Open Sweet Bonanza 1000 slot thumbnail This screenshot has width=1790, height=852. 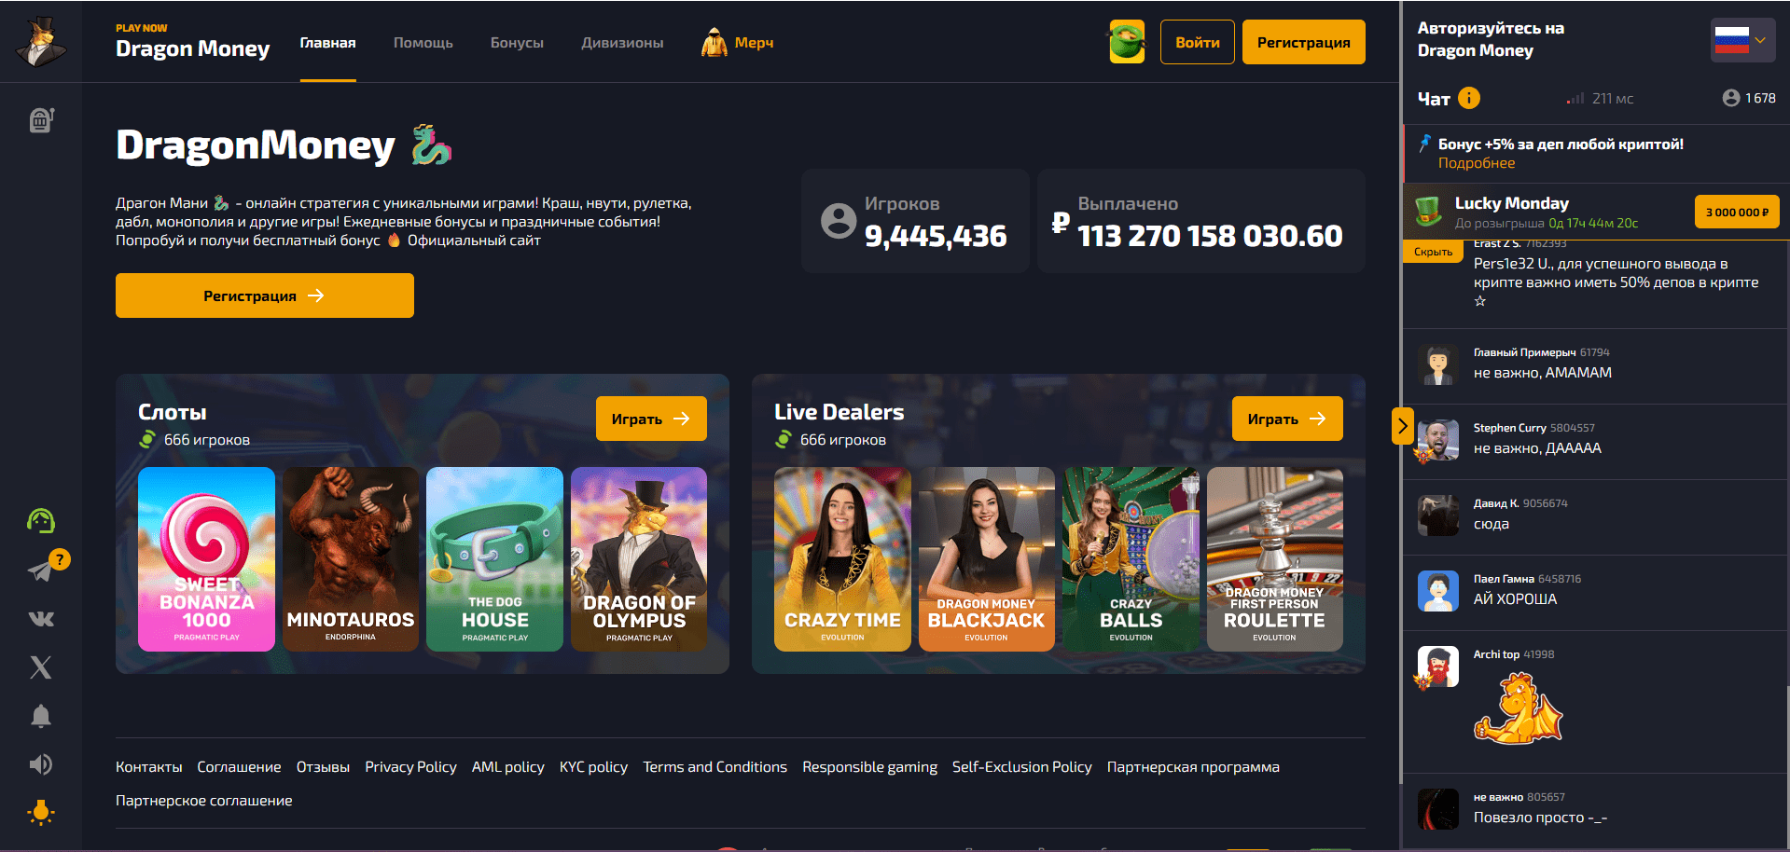[206, 559]
